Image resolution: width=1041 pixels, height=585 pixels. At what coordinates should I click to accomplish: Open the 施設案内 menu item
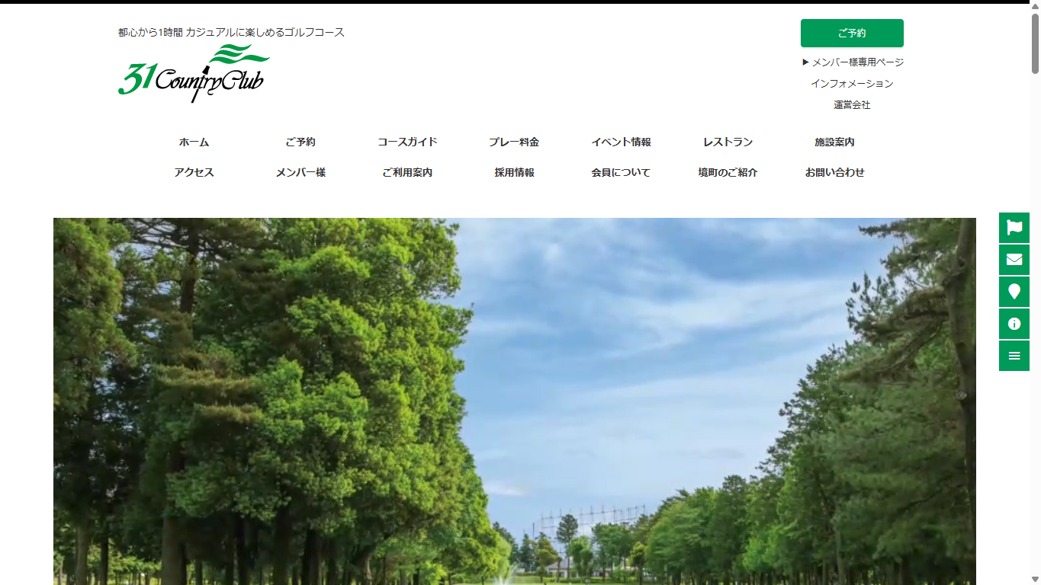pyautogui.click(x=834, y=142)
